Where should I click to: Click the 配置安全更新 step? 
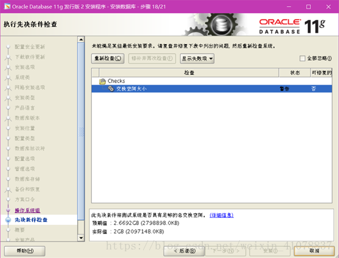[x=29, y=47]
